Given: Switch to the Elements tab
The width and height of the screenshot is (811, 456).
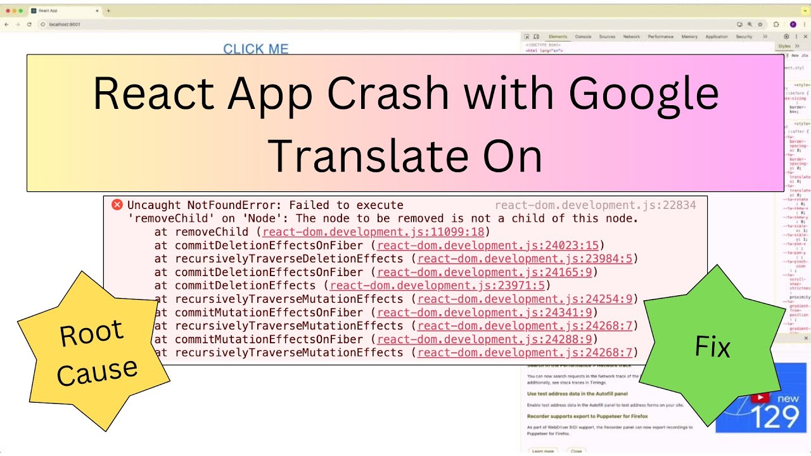Looking at the screenshot, I should 558,37.
